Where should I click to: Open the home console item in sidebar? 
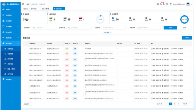11,10
